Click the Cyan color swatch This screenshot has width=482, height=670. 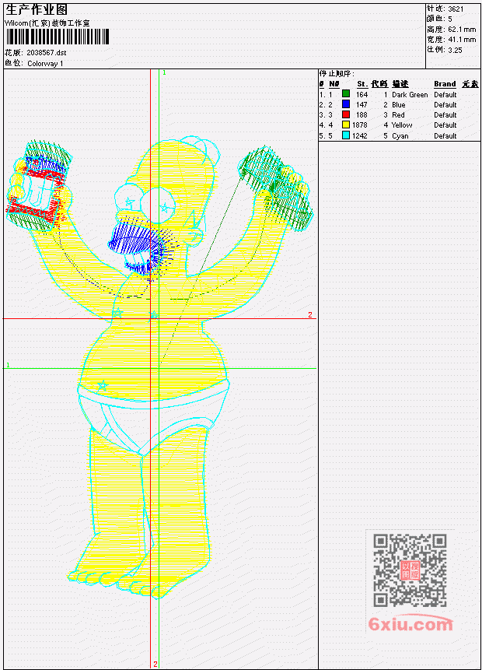[346, 135]
